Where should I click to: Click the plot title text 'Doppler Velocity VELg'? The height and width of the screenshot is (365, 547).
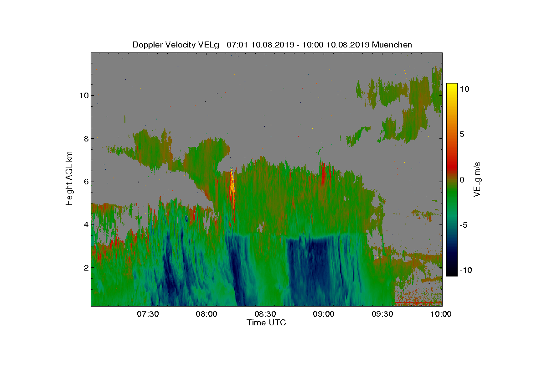tap(176, 45)
